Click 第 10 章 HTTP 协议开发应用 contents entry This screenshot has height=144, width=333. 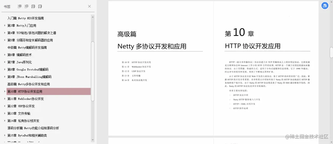pyautogui.click(x=136, y=62)
